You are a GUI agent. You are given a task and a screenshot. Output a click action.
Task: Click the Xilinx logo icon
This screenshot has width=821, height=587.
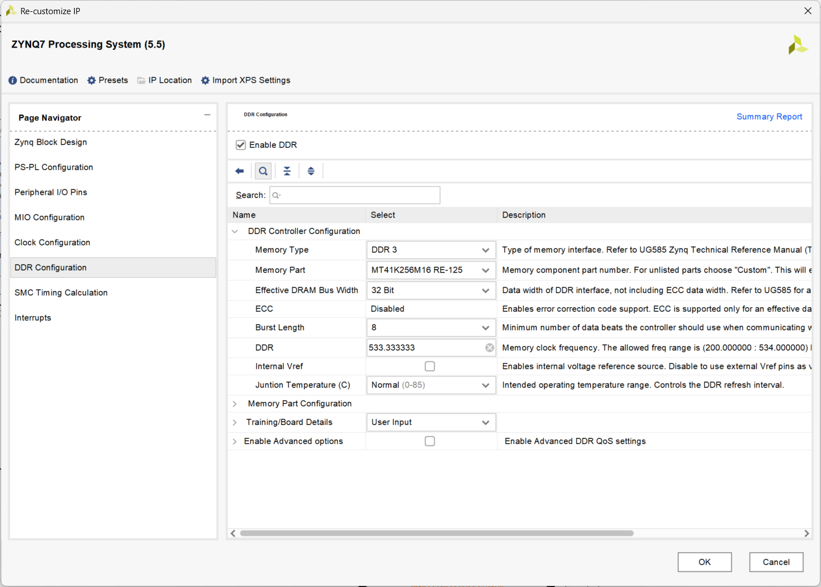(x=798, y=45)
